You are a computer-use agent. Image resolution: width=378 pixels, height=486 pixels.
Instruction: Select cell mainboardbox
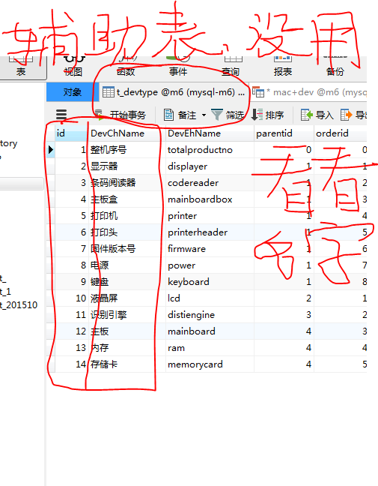pos(210,199)
